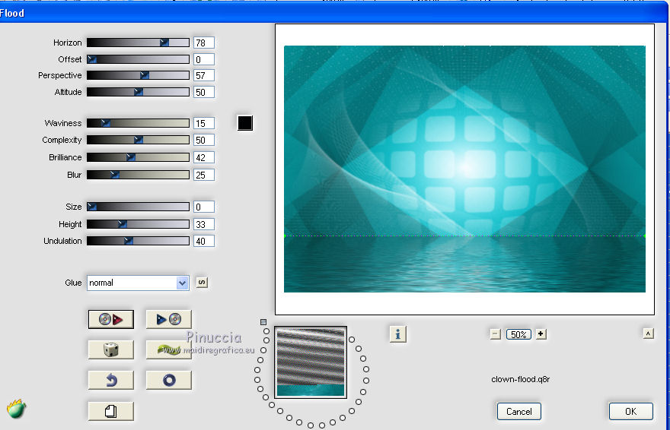Image resolution: width=670 pixels, height=430 pixels.
Task: Click the Undulation slider track
Action: coord(138,241)
